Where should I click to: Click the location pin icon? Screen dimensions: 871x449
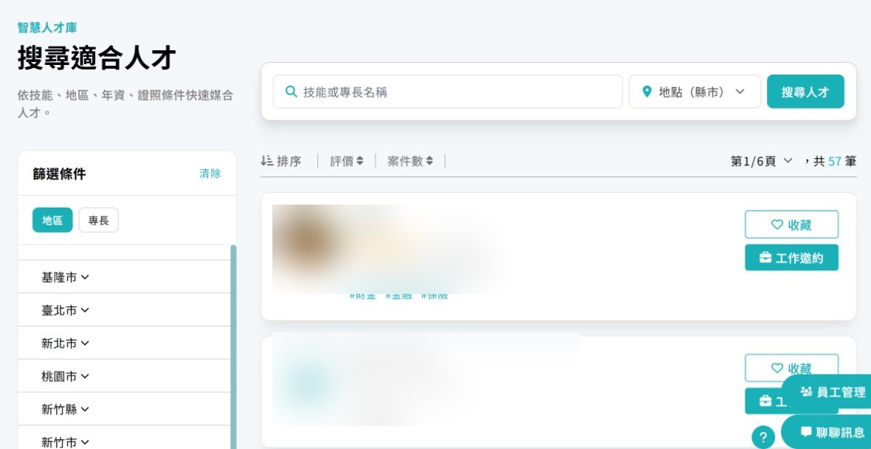pos(647,92)
